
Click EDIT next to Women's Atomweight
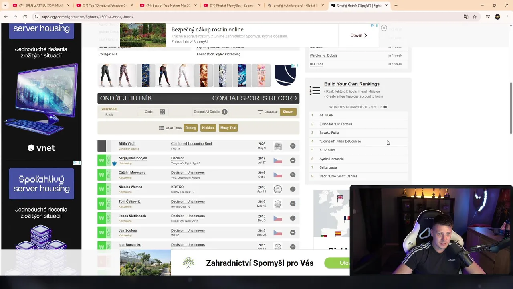tap(384, 107)
